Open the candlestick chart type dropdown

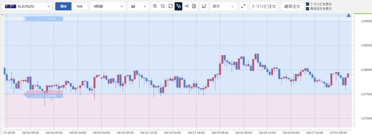138,7
